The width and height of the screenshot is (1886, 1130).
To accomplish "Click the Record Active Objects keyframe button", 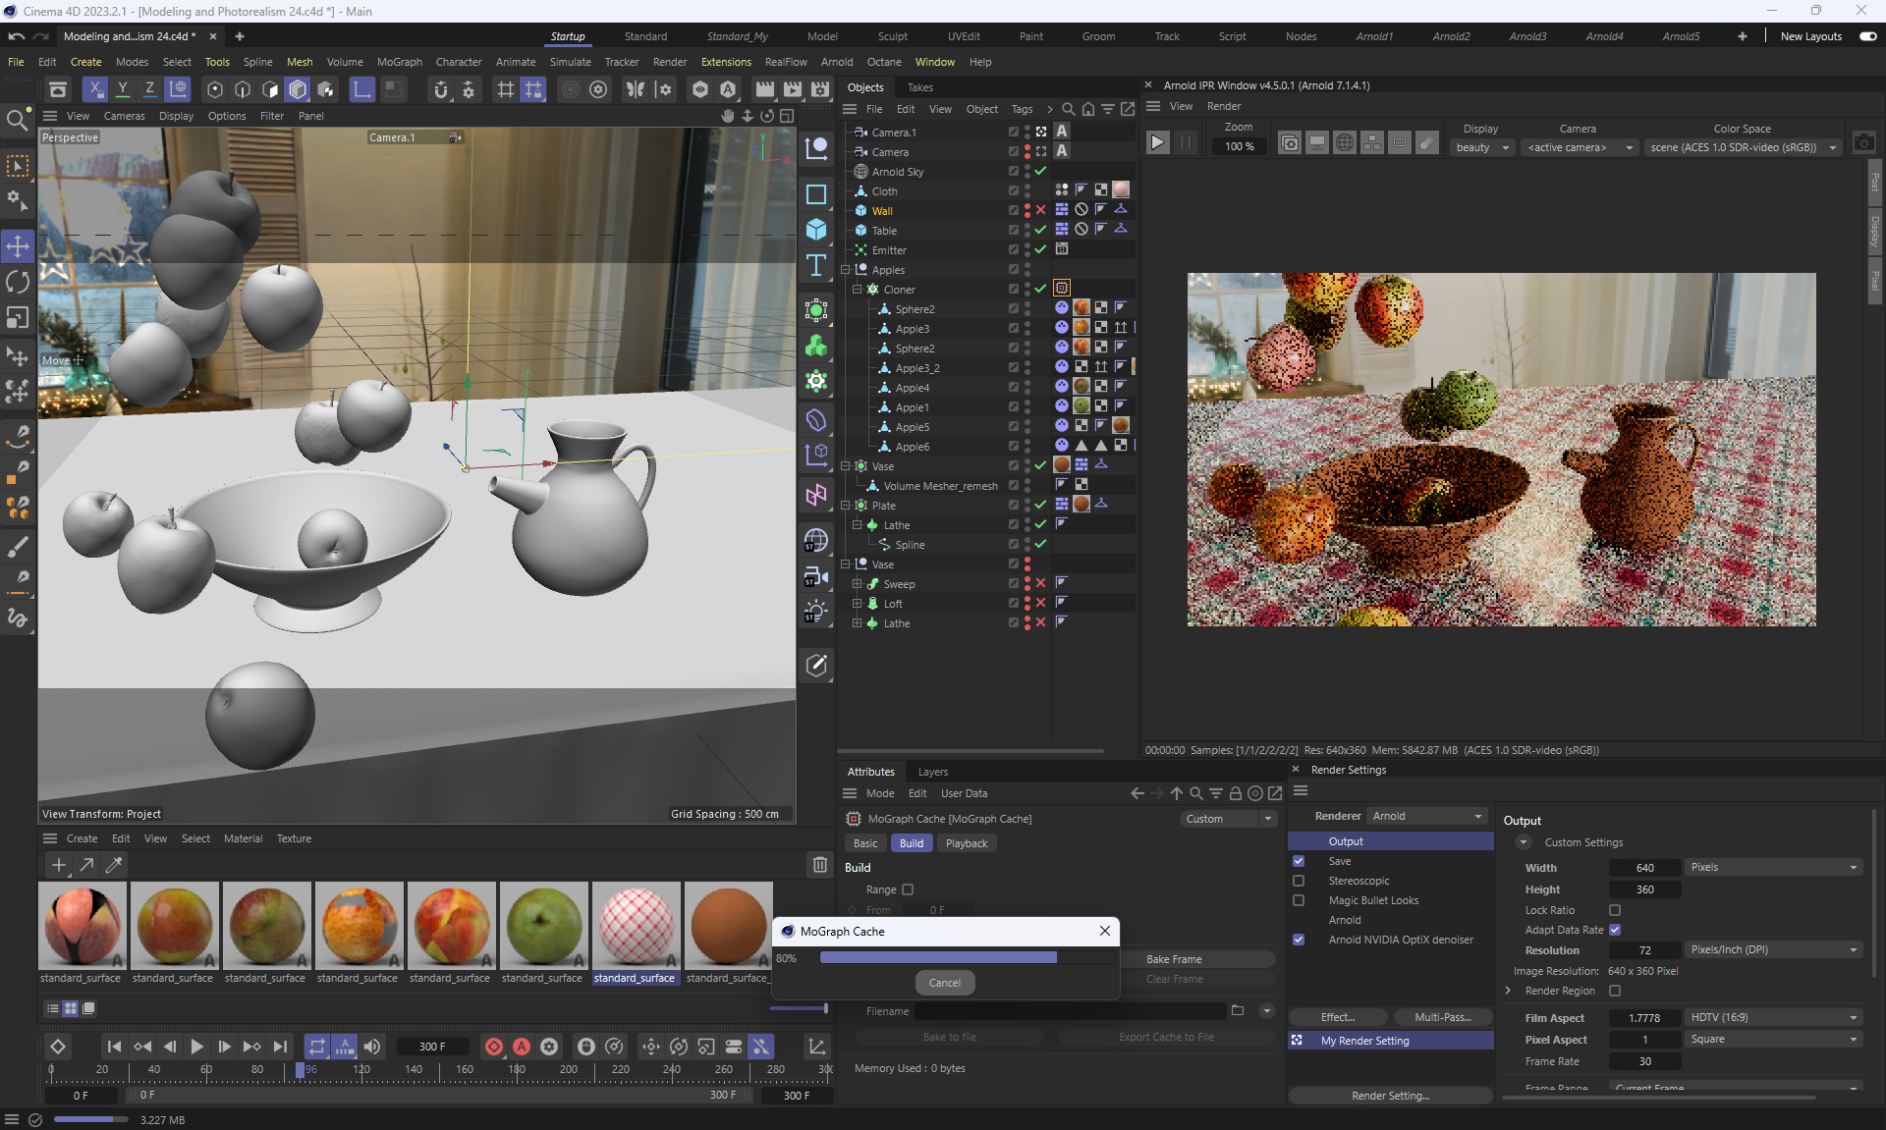I will coord(494,1047).
